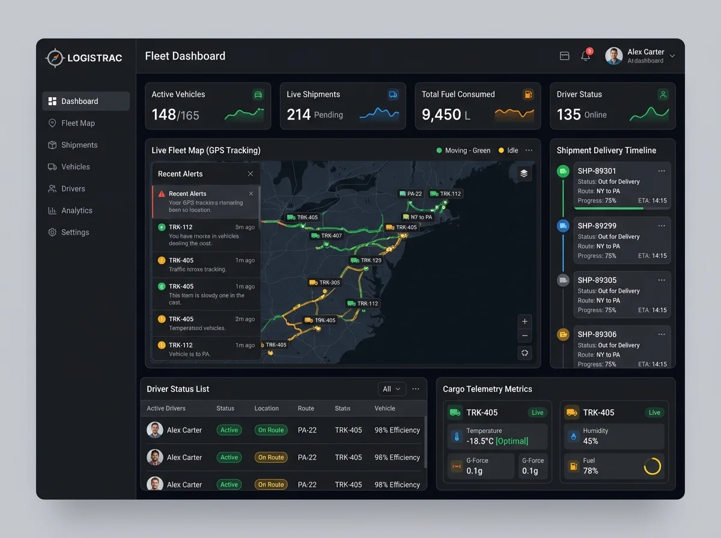The height and width of the screenshot is (538, 721).
Task: Click the Live badge on green TRK-405 card
Action: [x=537, y=413]
